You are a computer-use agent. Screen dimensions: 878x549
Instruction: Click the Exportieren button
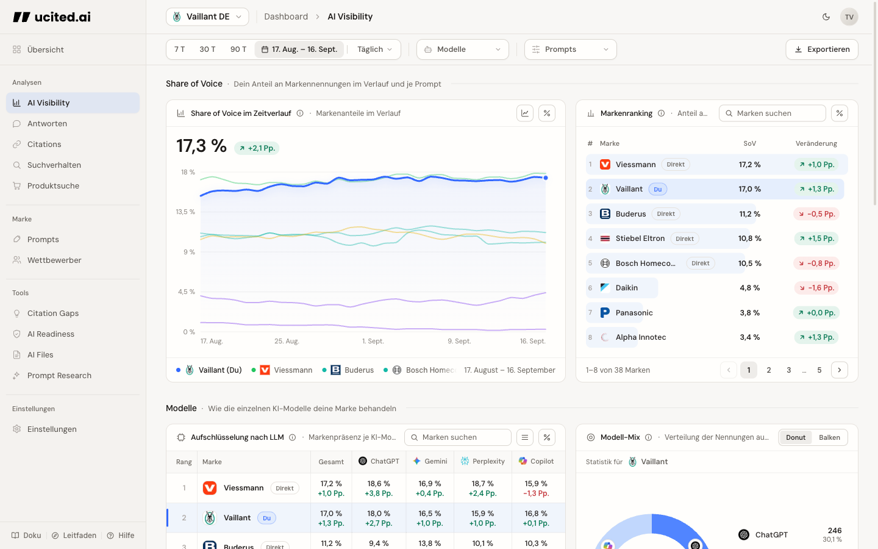pos(822,49)
